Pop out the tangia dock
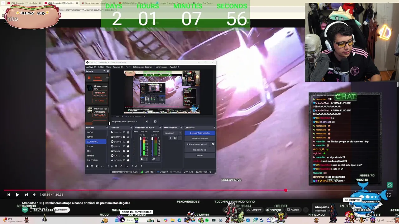This screenshot has height=224, width=399. 104,71
